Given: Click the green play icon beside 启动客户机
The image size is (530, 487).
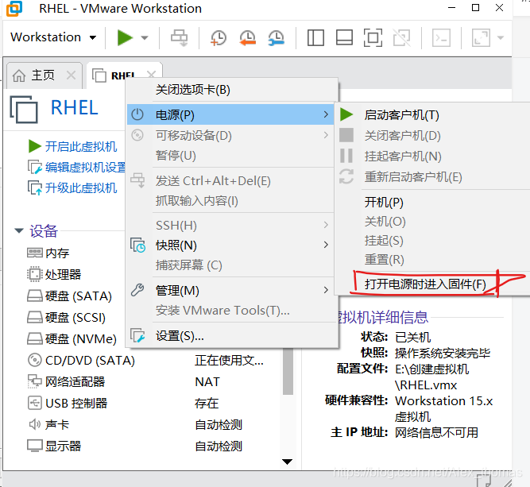Looking at the screenshot, I should click(x=346, y=114).
